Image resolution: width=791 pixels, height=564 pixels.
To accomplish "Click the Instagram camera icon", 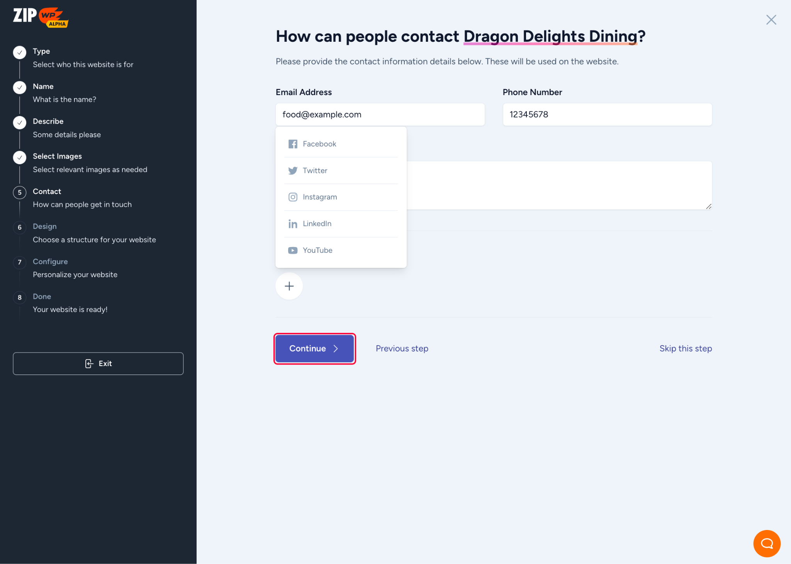I will coord(293,197).
